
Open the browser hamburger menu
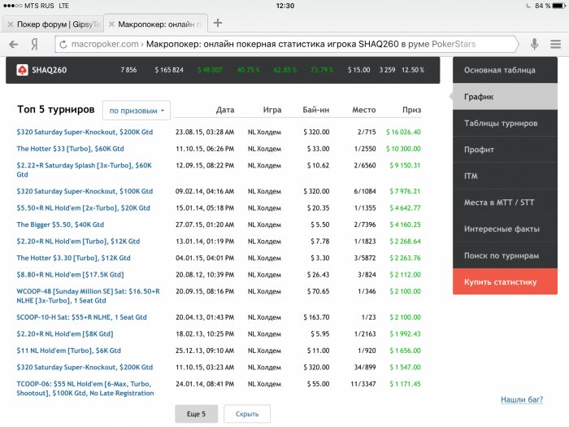click(x=555, y=44)
